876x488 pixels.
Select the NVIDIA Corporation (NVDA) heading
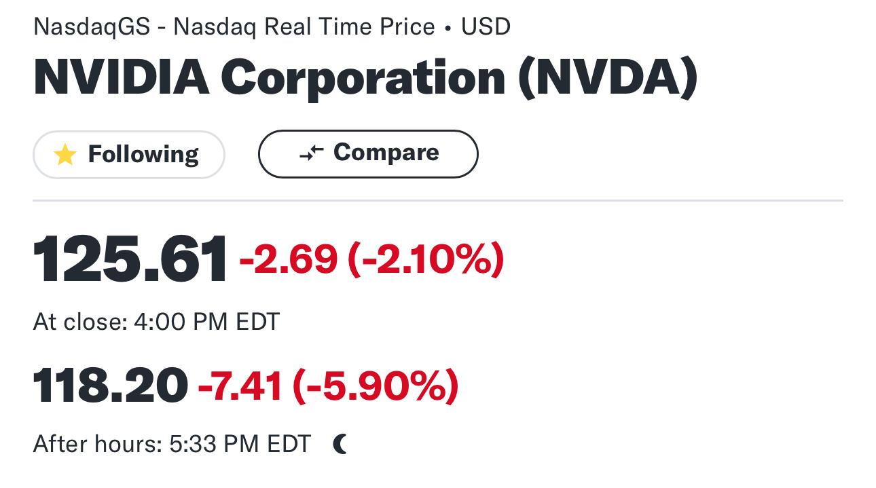click(365, 77)
